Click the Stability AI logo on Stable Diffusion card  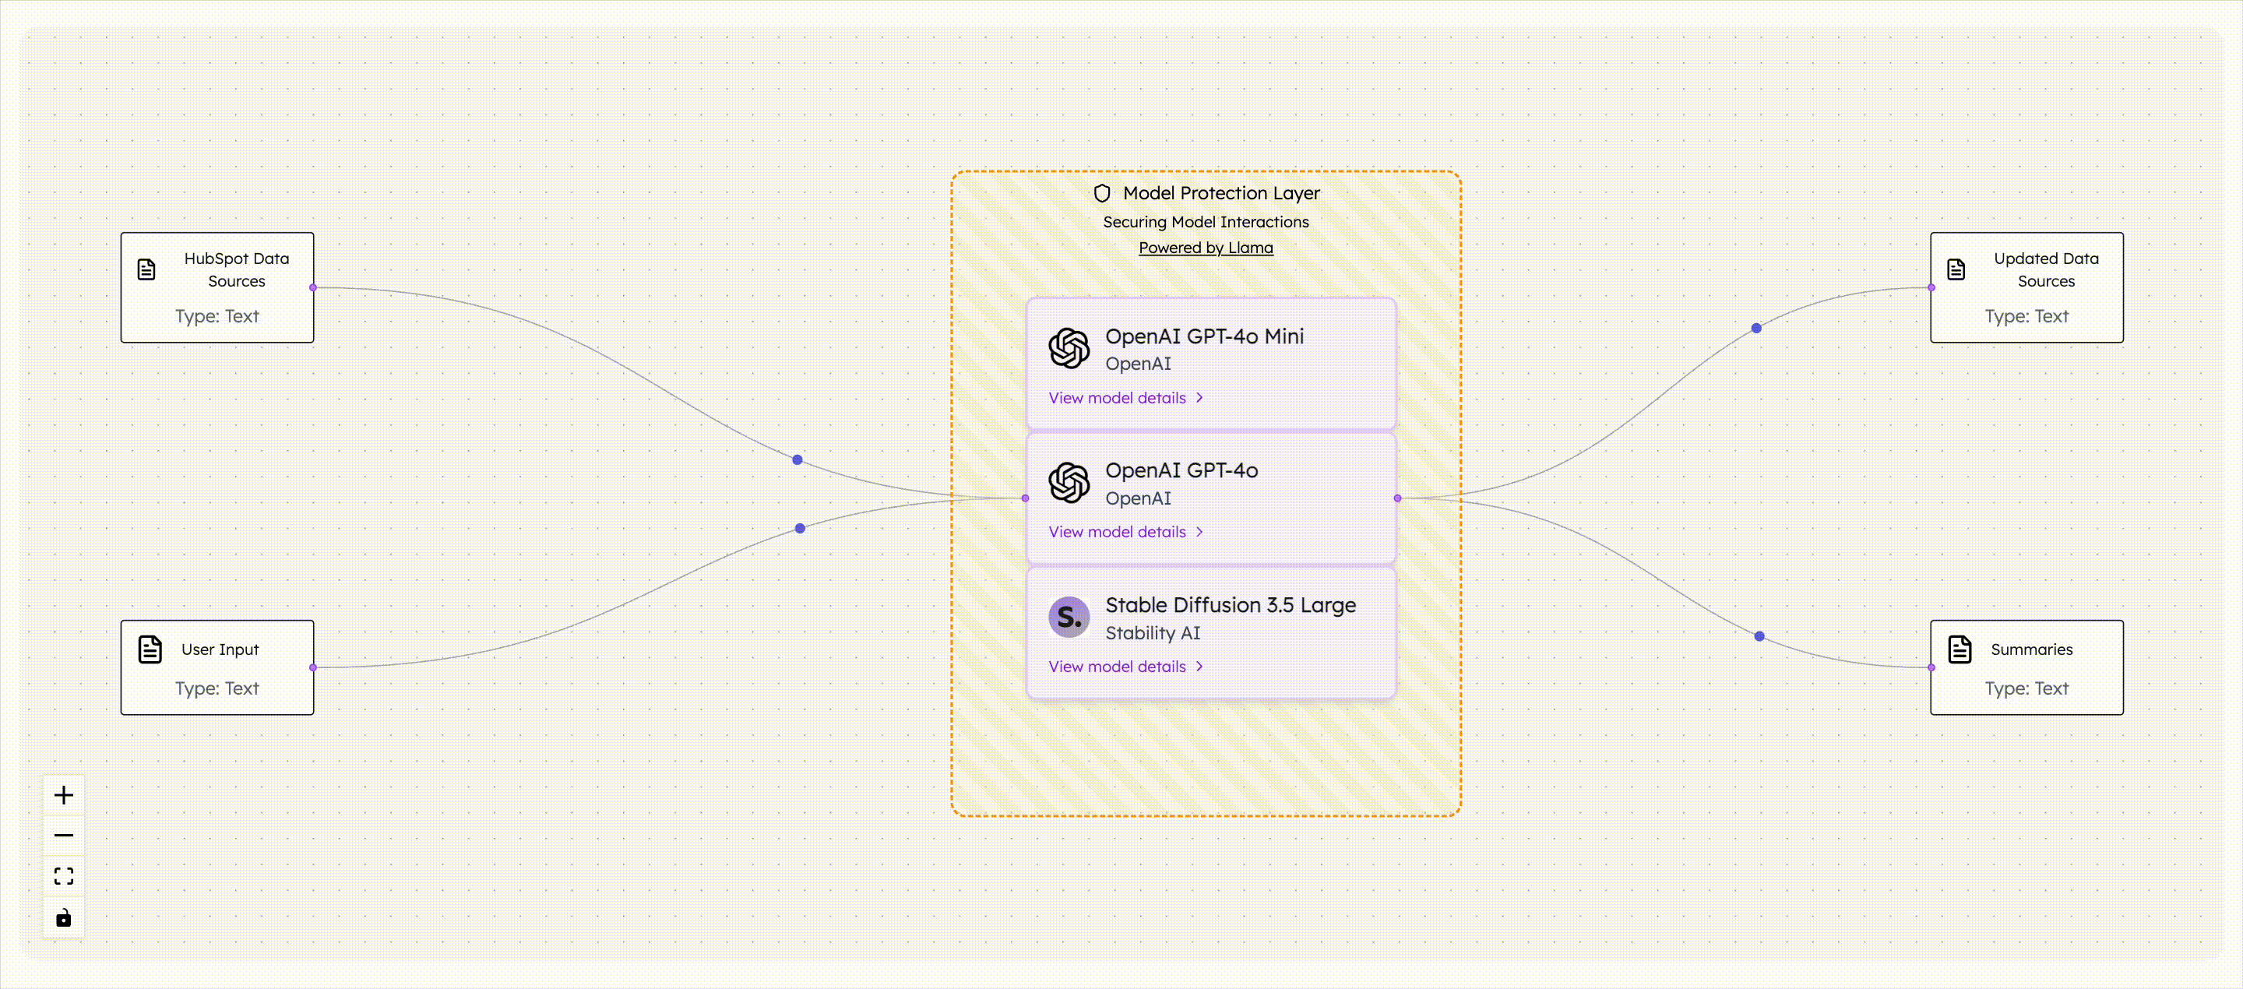[x=1069, y=618]
